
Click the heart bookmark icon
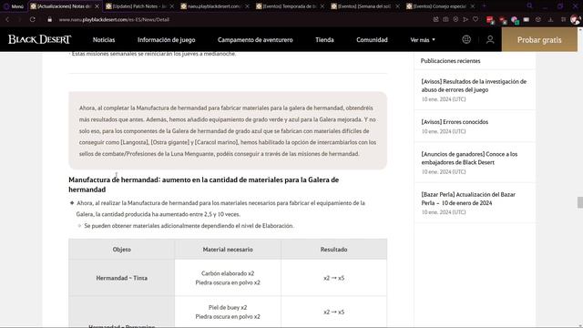(476, 19)
